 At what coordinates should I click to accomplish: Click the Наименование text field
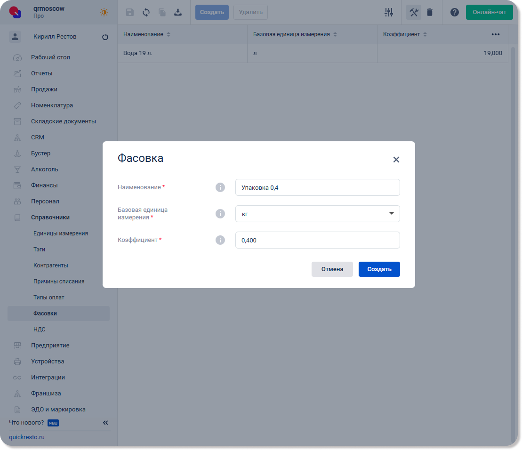[x=317, y=187]
